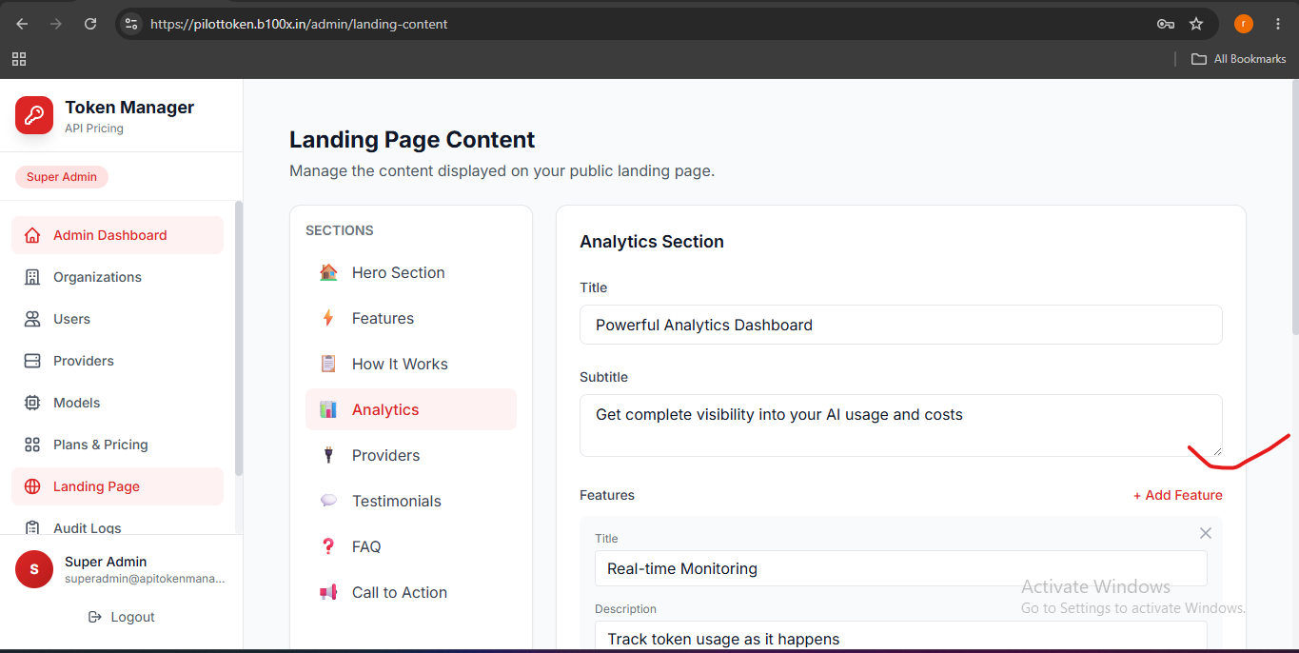Click the Features lightning bolt icon
1299x653 pixels.
coord(328,318)
